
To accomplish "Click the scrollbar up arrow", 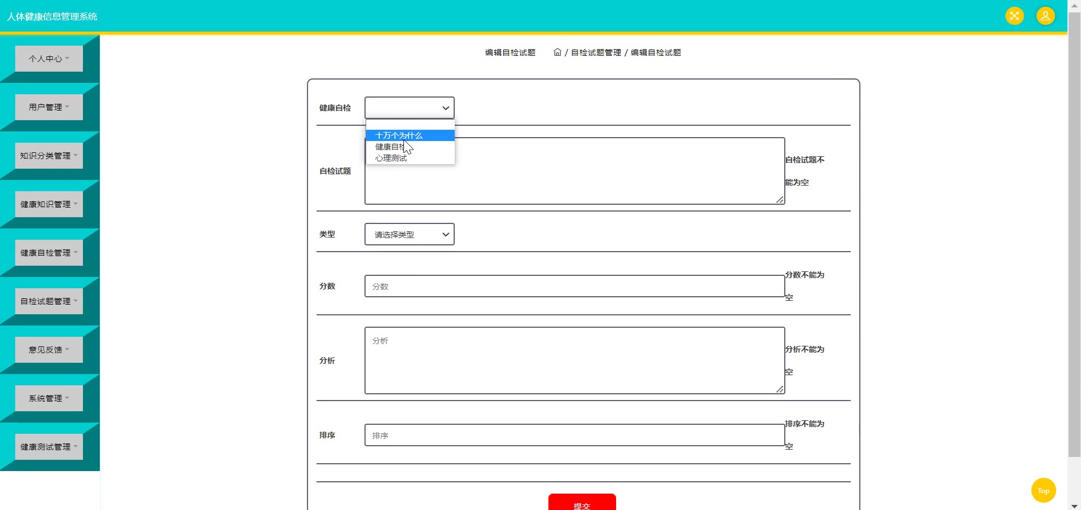I will (x=1074, y=5).
